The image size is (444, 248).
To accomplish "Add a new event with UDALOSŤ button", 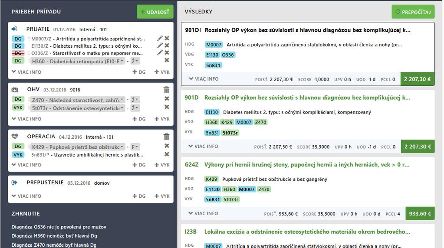I will point(155,12).
